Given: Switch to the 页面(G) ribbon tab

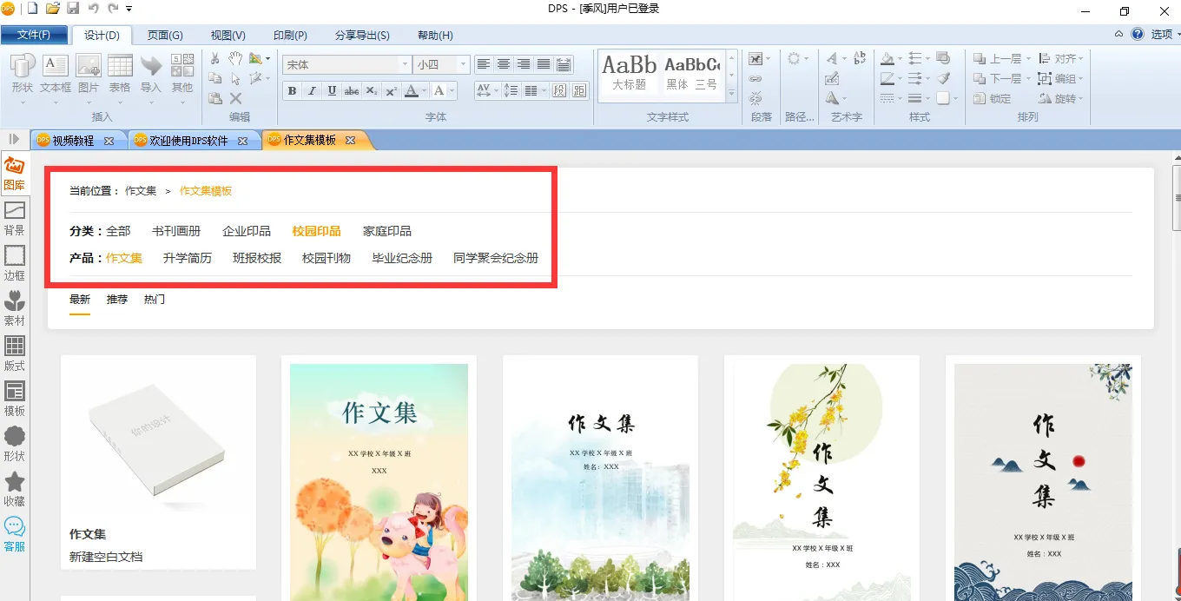Looking at the screenshot, I should pyautogui.click(x=164, y=36).
